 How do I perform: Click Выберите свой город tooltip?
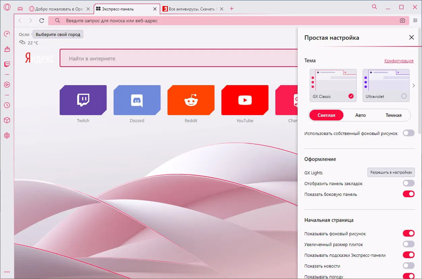(x=58, y=34)
